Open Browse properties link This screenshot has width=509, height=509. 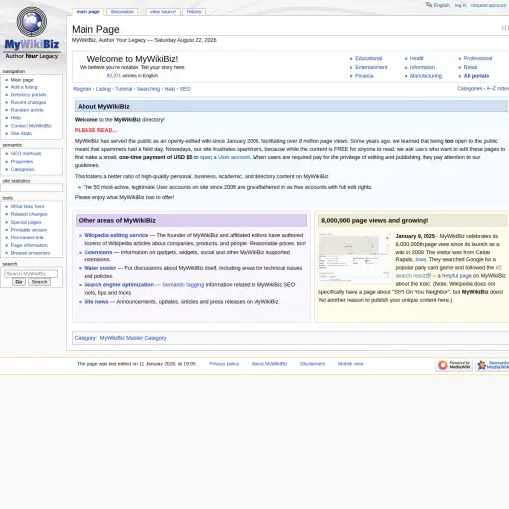(30, 253)
